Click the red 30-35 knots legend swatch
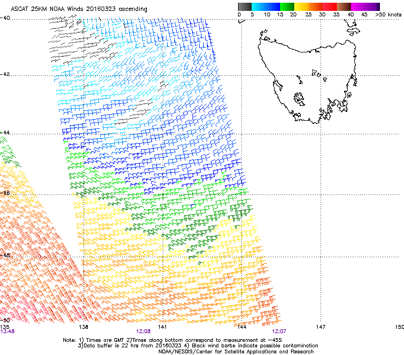The image size is (404, 355). 330,7
